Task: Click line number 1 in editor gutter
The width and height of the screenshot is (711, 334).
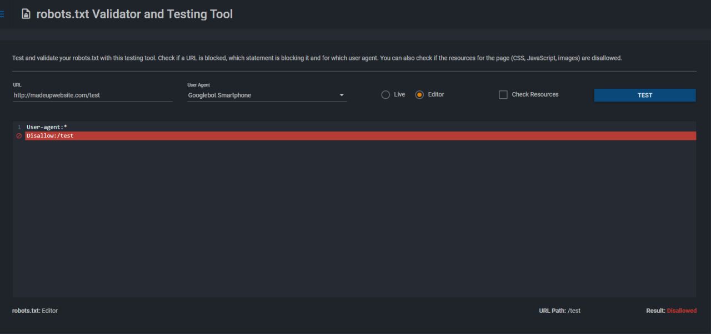Action: click(19, 127)
